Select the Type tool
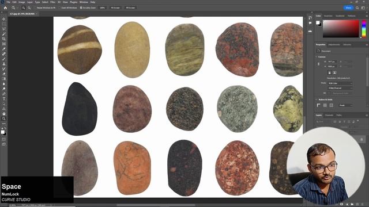Viewport: 369px width, 207px height. pos(4,99)
